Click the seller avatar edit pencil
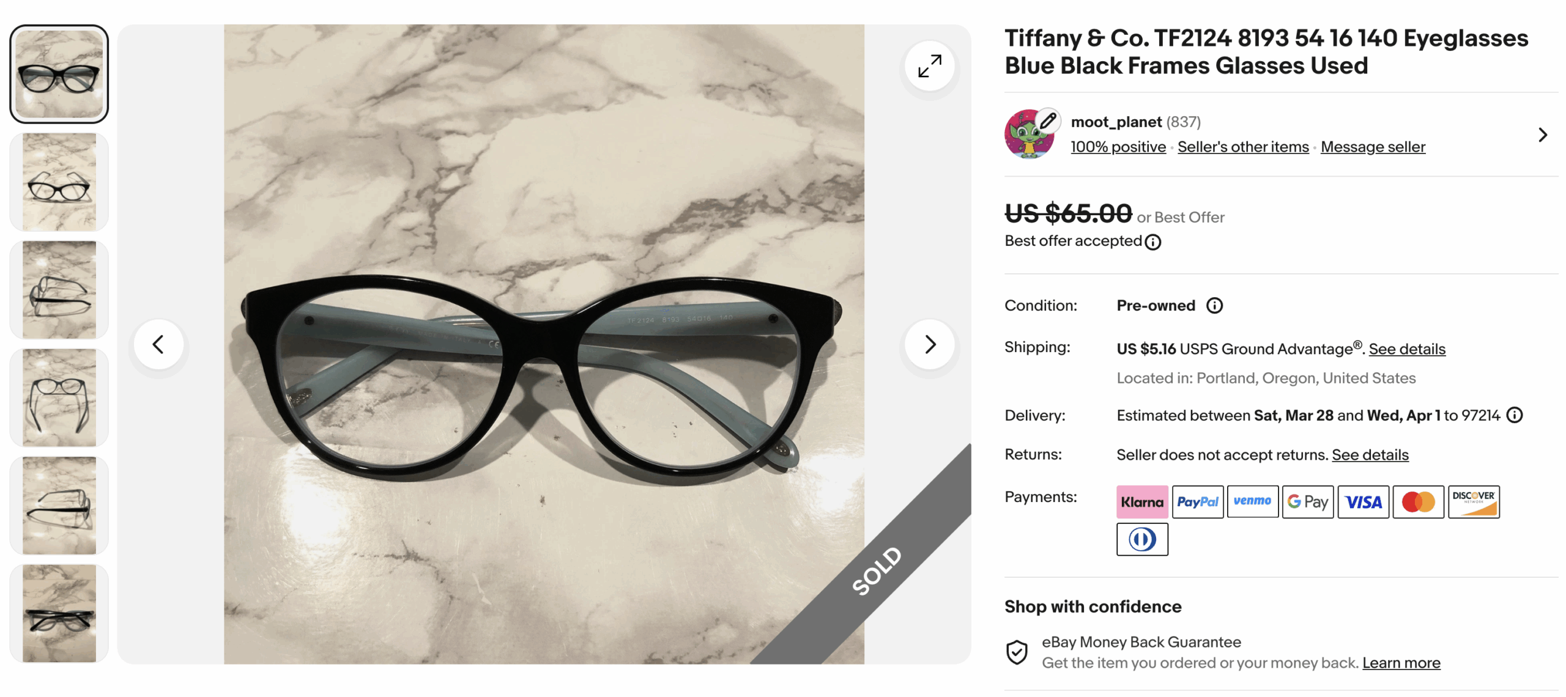Image resolution: width=1566 pixels, height=697 pixels. pos(1048,120)
